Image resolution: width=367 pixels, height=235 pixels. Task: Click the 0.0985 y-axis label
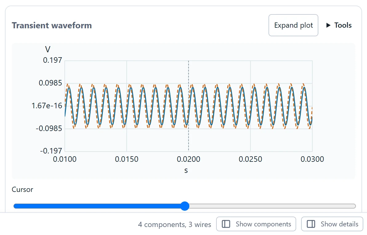pos(50,83)
